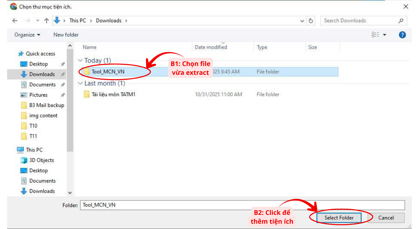Click New folder in the toolbar
The image size is (419, 229).
click(x=66, y=35)
